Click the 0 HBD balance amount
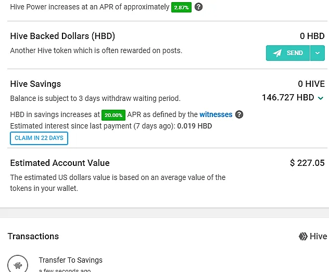Image resolution: width=329 pixels, height=272 pixels. (x=312, y=36)
